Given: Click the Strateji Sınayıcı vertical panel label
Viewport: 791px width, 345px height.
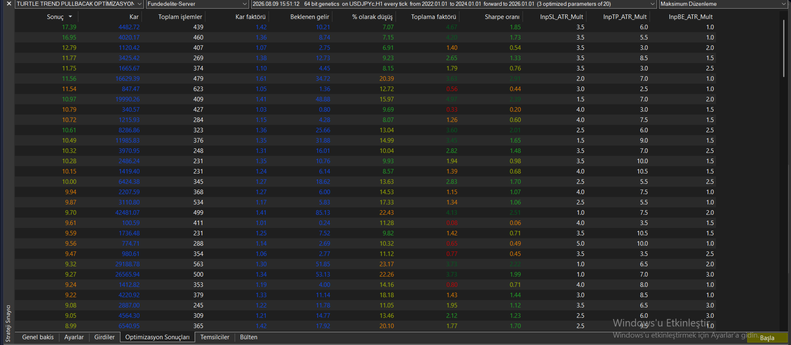Looking at the screenshot, I should pos(8,324).
